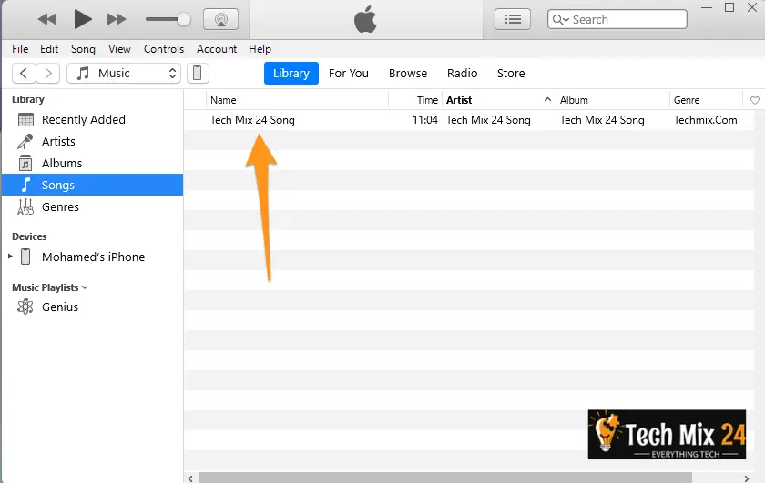This screenshot has height=483, width=765.
Task: Toggle the Artist column sort direction arrow
Action: click(548, 99)
